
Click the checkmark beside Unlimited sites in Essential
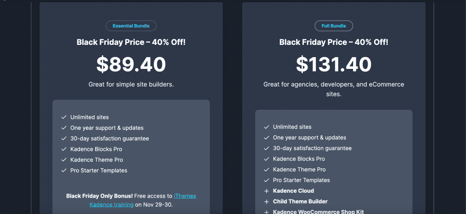tap(64, 117)
